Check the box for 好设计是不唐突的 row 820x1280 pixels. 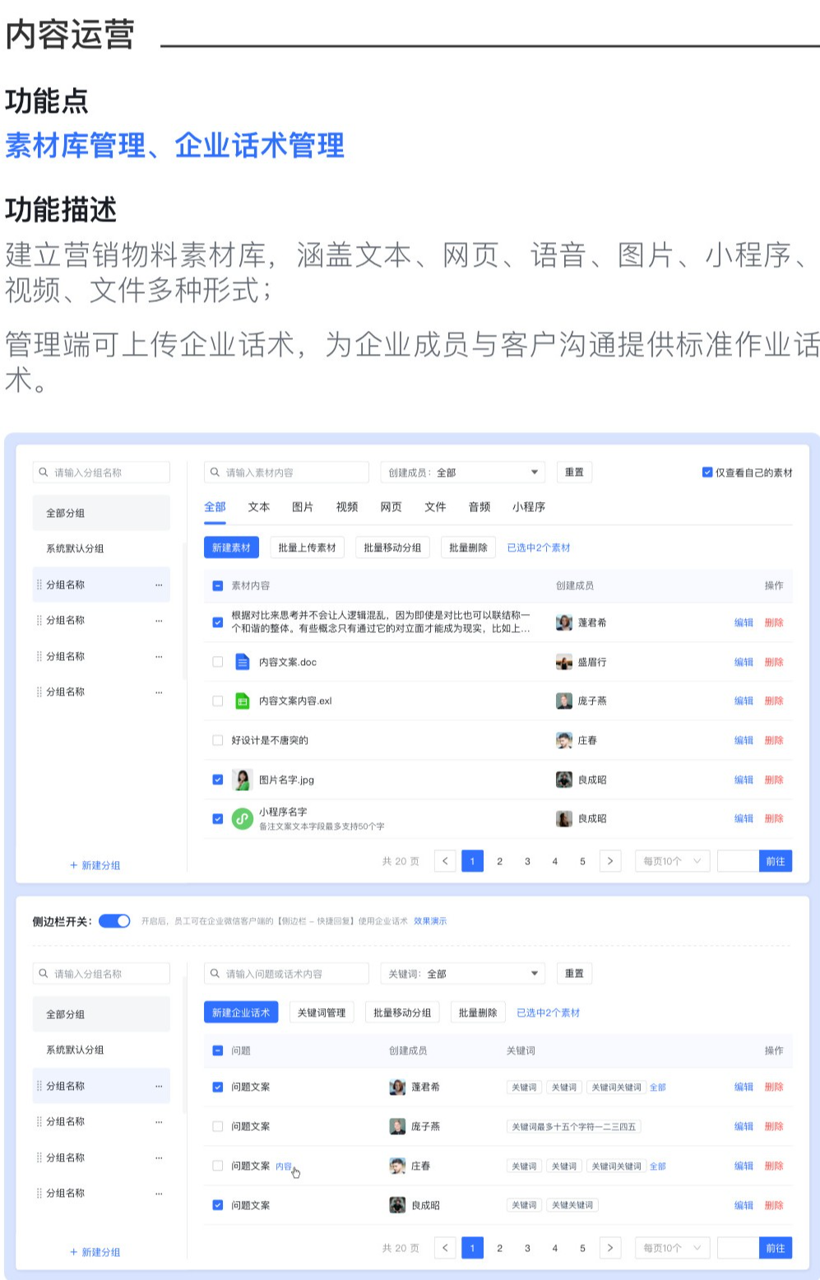218,740
